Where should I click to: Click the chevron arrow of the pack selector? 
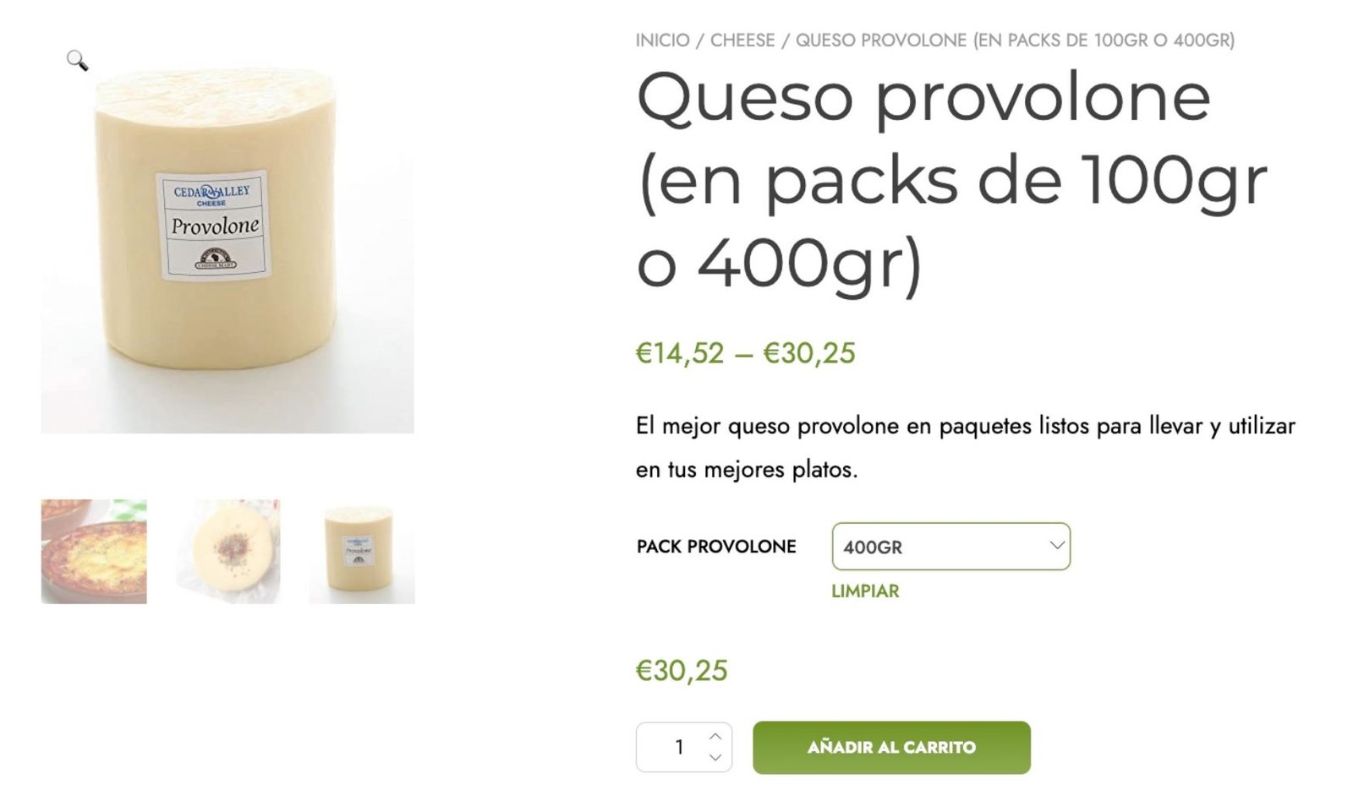coord(1056,546)
